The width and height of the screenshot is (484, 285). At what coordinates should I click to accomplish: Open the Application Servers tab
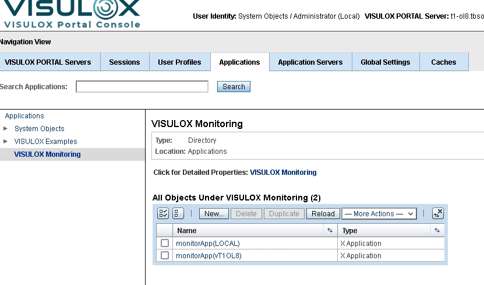310,62
